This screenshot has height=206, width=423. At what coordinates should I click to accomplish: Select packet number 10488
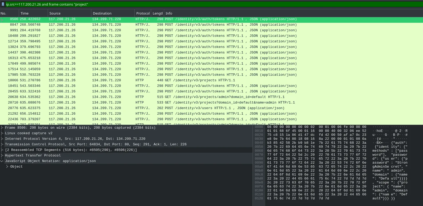211,36
